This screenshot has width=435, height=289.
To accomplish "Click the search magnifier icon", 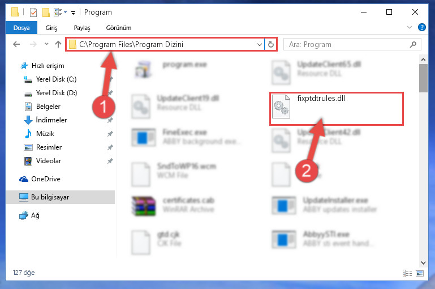I will pos(413,44).
